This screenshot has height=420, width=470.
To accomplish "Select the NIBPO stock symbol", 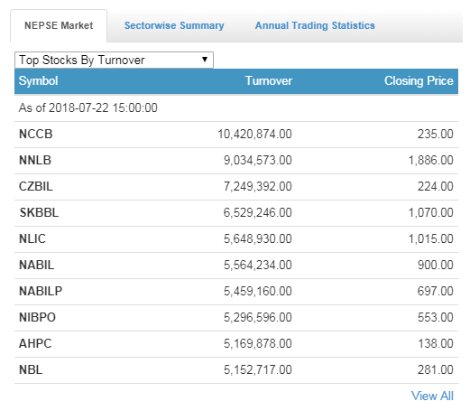I will pos(37,317).
